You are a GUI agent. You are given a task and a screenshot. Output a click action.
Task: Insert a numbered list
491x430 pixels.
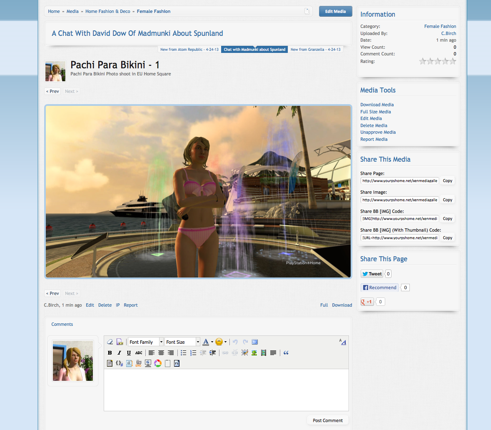(x=193, y=353)
